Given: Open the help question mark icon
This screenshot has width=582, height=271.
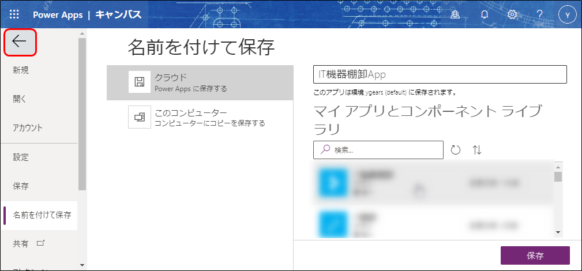Looking at the screenshot, I should [x=540, y=14].
